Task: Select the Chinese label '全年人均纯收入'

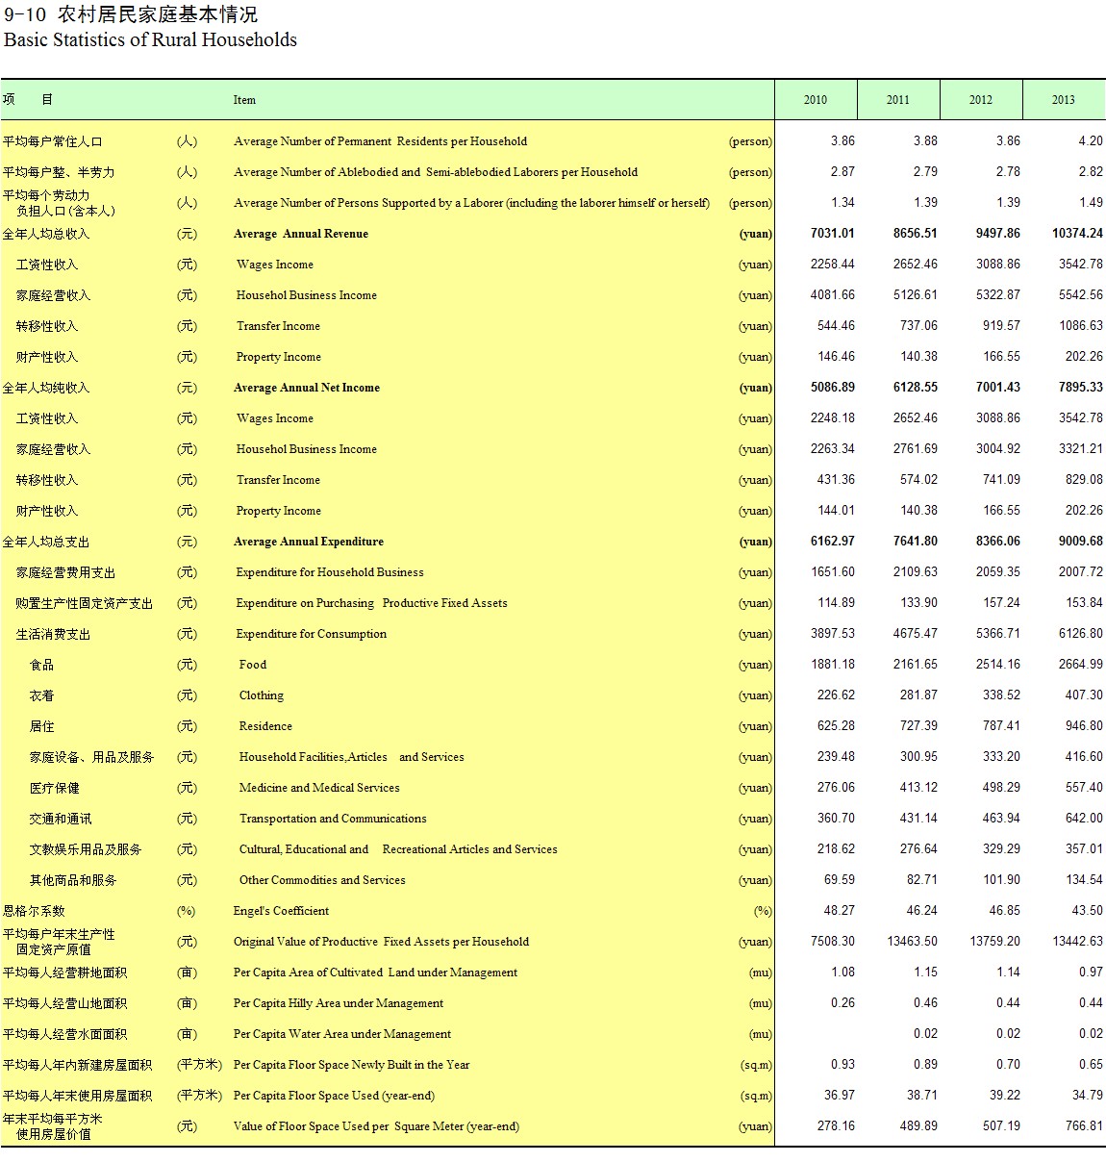Action: coord(46,388)
